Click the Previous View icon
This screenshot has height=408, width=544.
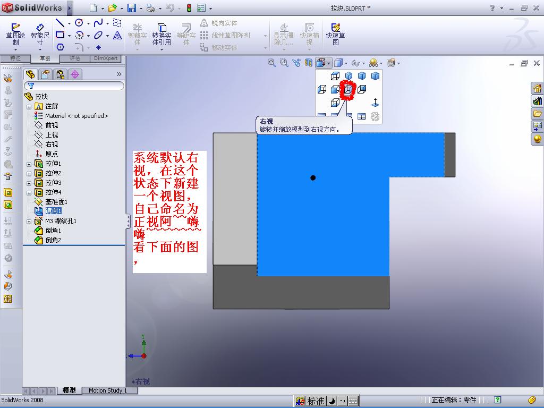296,63
